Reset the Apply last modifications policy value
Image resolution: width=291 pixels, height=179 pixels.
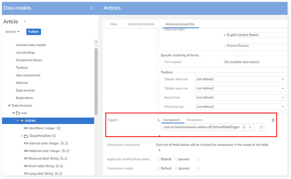coord(198,159)
